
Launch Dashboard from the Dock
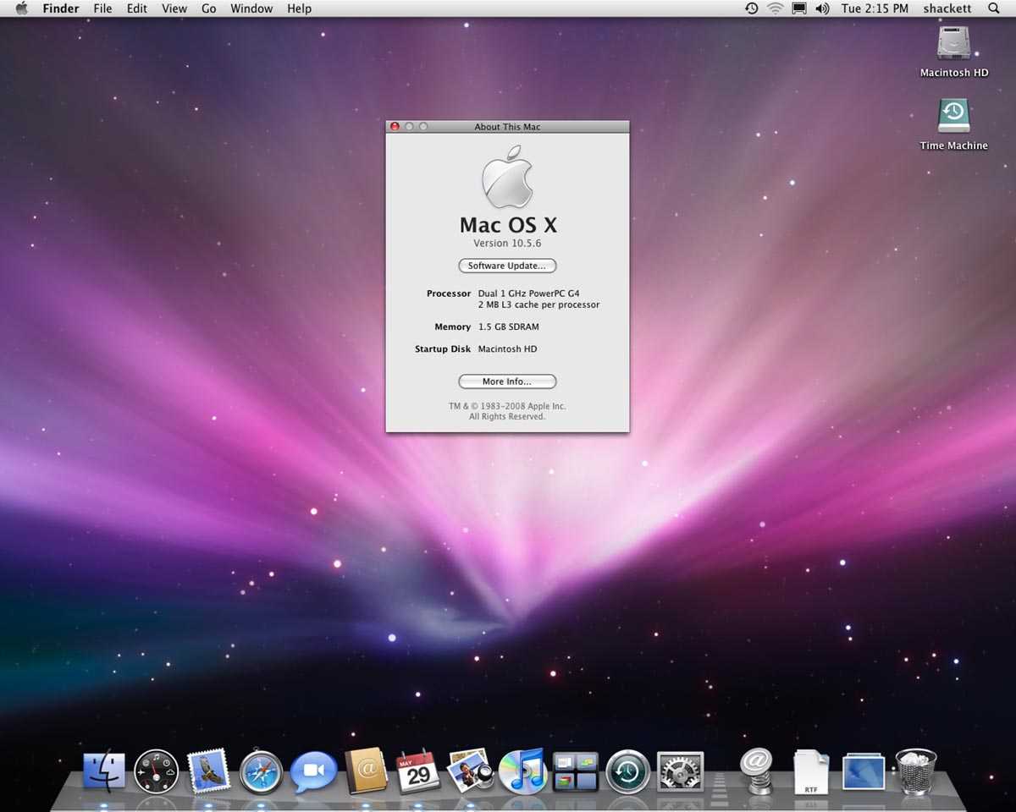[x=157, y=771]
